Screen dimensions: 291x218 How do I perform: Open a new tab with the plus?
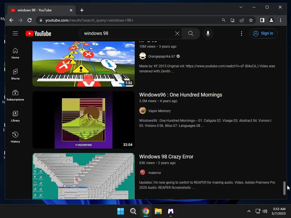coord(82,10)
